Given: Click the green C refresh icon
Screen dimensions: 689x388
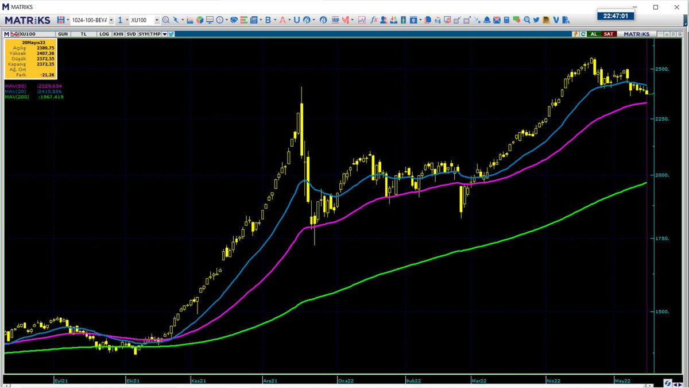Looking at the screenshot, I should point(583,34).
